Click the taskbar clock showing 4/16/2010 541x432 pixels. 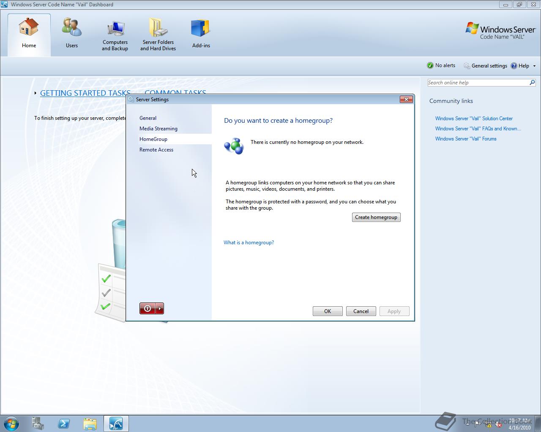520,424
